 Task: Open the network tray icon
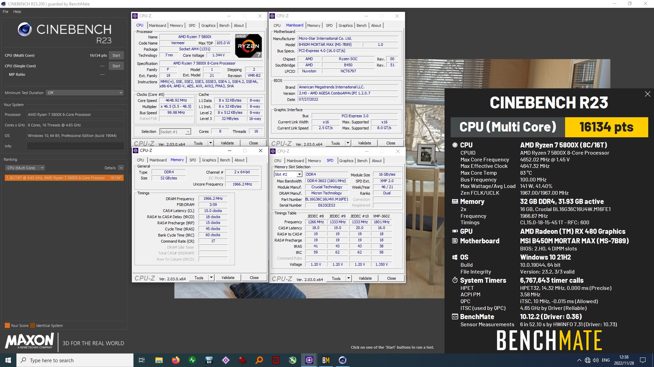pyautogui.click(x=588, y=360)
